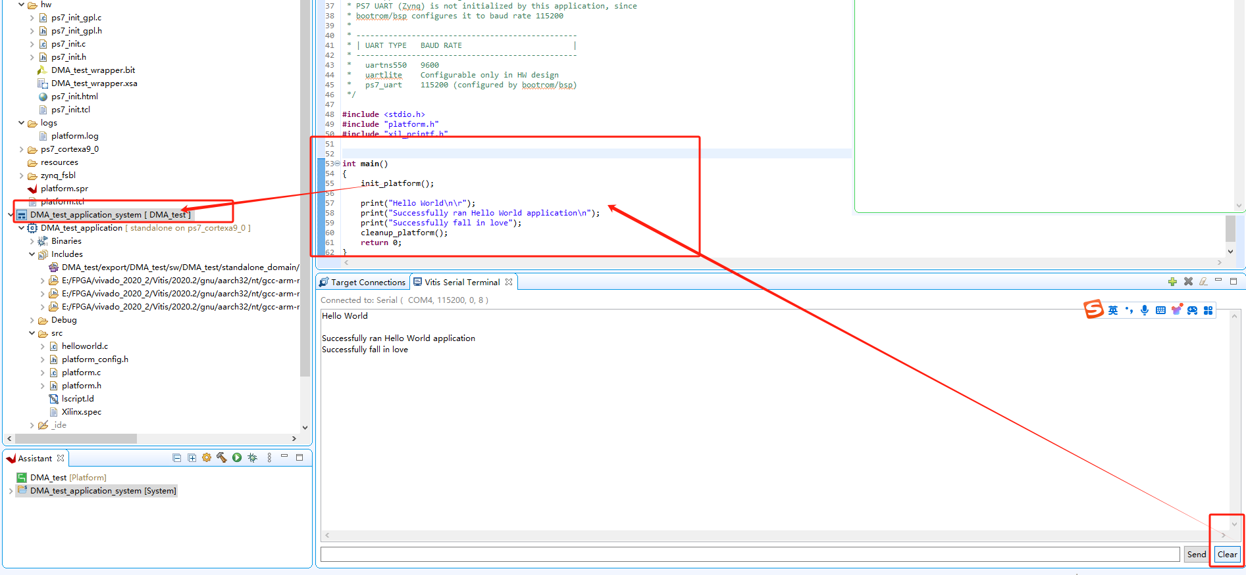Clear terminal using the eraser icon
This screenshot has height=575, width=1246.
pyautogui.click(x=1203, y=281)
